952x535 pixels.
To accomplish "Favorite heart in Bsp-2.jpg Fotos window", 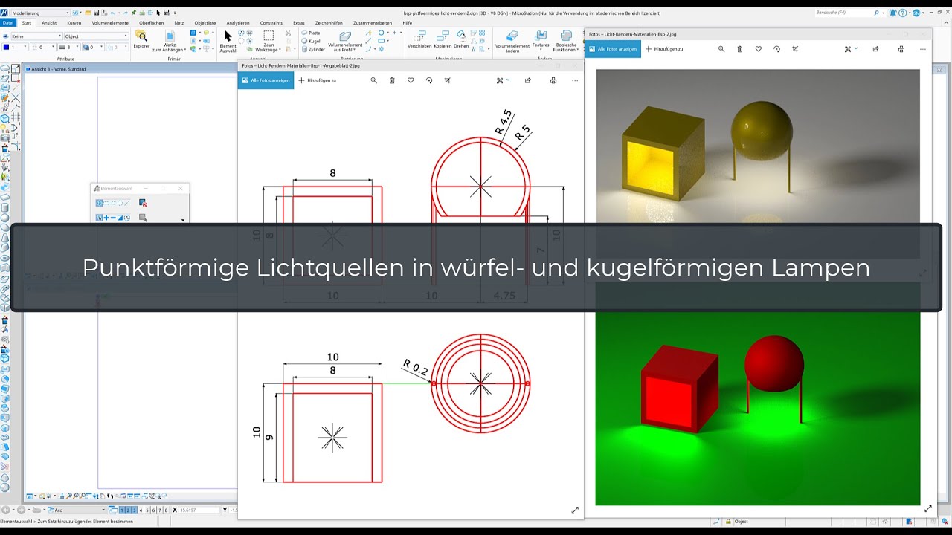I will click(759, 49).
